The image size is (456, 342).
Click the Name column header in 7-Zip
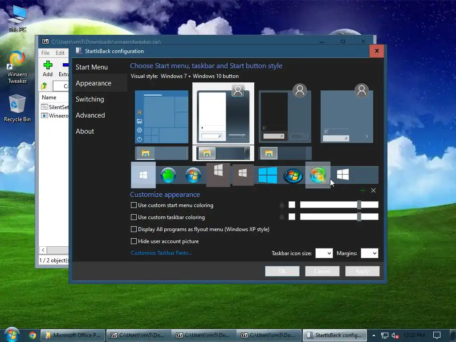(49, 98)
